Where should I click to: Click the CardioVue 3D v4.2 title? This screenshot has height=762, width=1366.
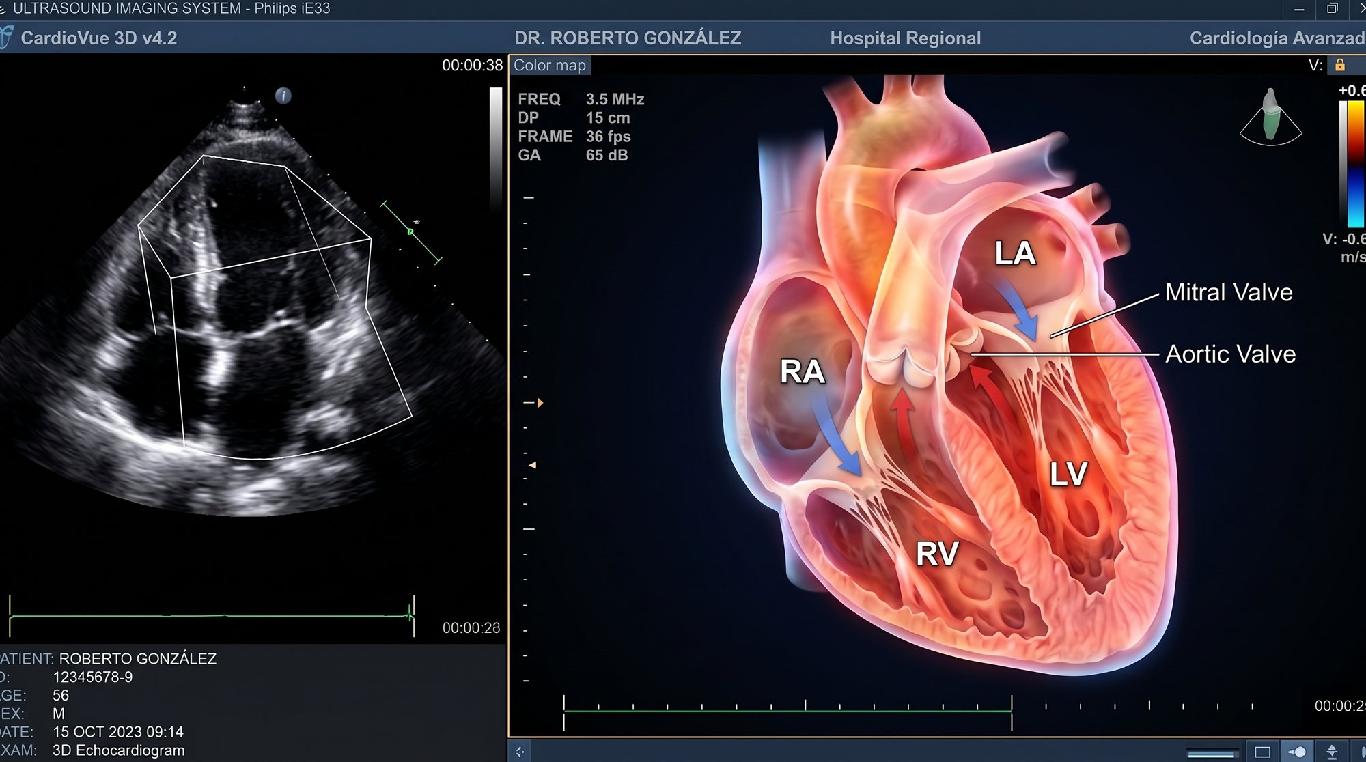pos(99,38)
